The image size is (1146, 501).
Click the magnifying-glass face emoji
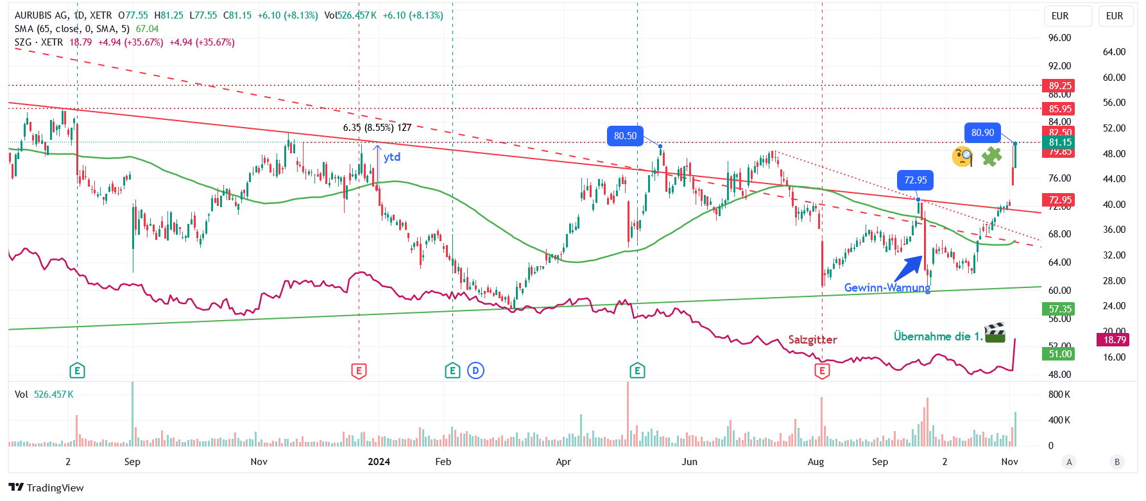962,156
